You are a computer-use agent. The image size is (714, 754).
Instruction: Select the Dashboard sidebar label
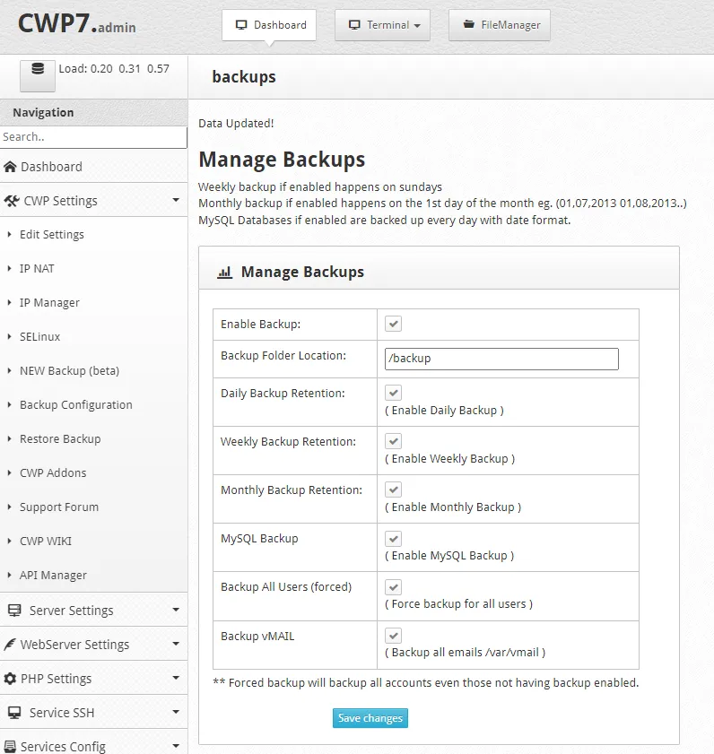(x=51, y=167)
